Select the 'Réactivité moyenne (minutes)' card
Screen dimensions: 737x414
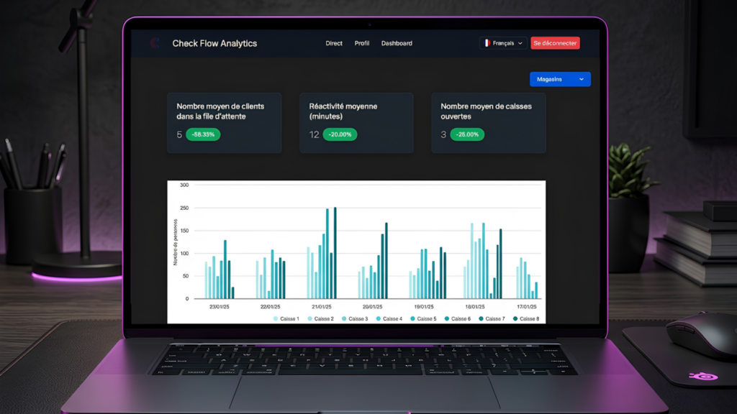(356, 123)
